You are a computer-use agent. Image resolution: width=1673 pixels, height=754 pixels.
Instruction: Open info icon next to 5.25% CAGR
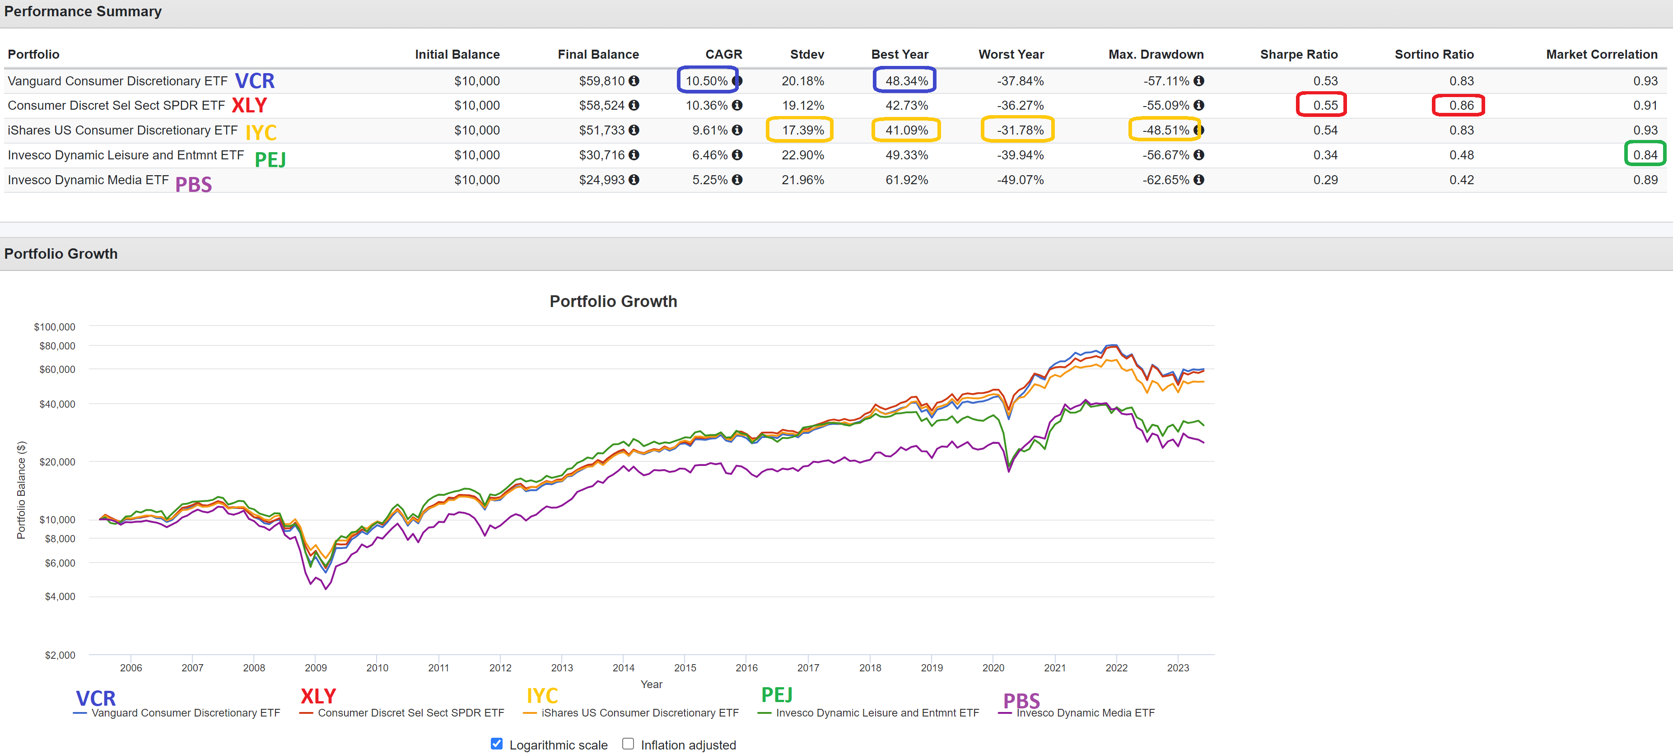click(x=737, y=180)
